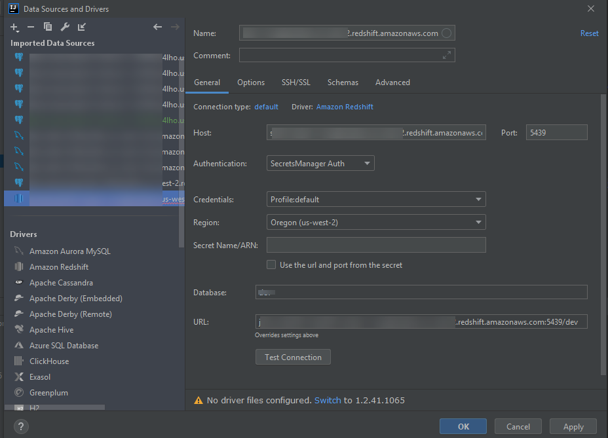Open the Region Oregon (us-west-2) dropdown
This screenshot has width=608, height=438.
(x=375, y=222)
